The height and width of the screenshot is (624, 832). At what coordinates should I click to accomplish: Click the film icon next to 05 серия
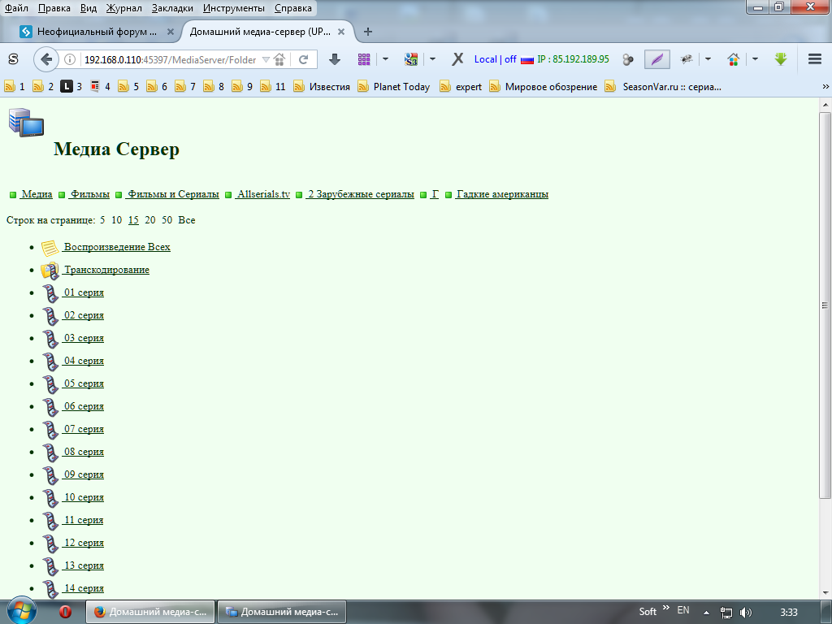pyautogui.click(x=50, y=384)
